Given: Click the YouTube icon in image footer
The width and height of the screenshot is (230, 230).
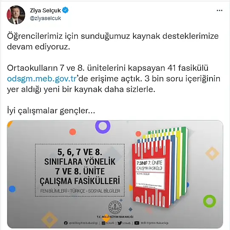Looking at the screenshot, I should pyautogui.click(x=137, y=223).
